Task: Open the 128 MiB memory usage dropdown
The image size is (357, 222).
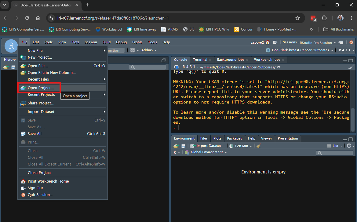Action: coord(240,146)
